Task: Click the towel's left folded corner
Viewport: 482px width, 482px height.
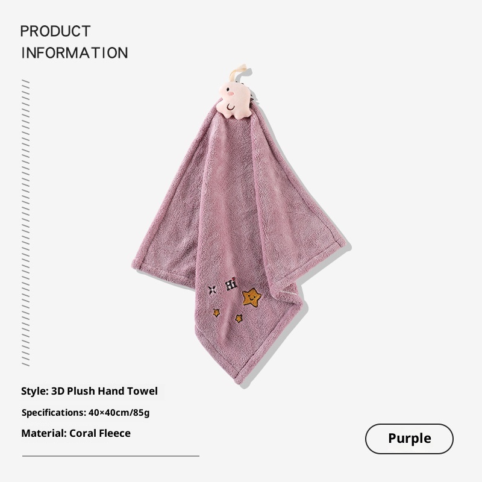Action: click(x=138, y=264)
